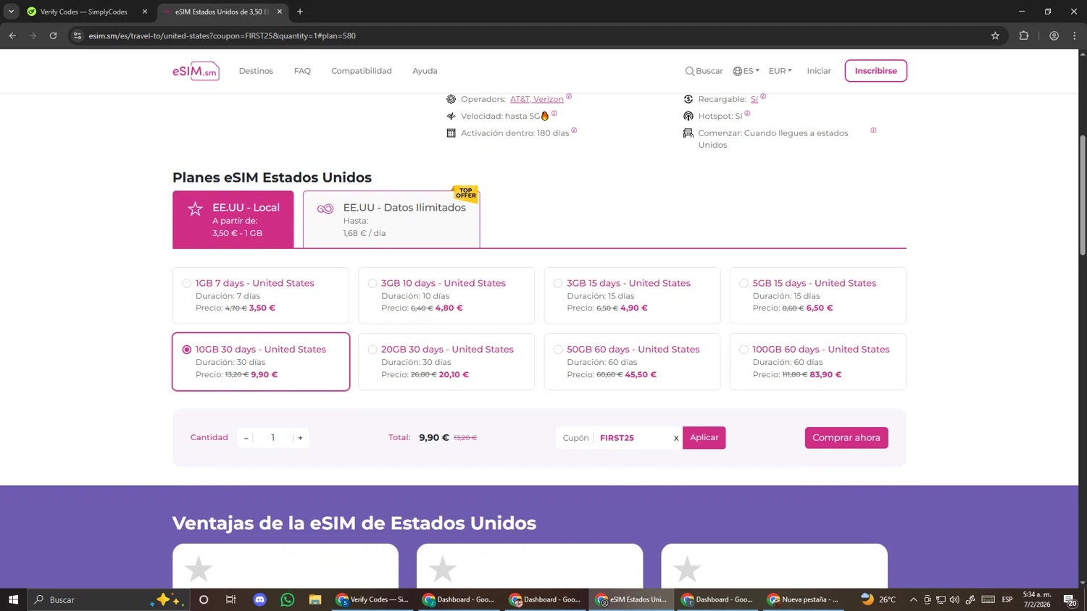The image size is (1087, 611).
Task: Open Windows Start menu
Action: pyautogui.click(x=13, y=599)
